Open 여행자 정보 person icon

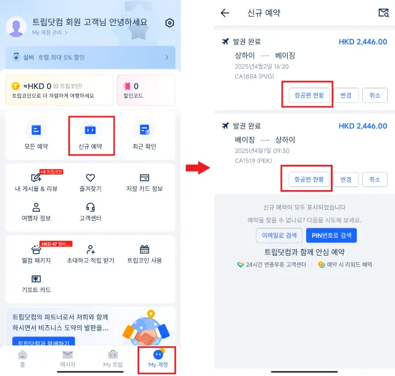point(36,207)
